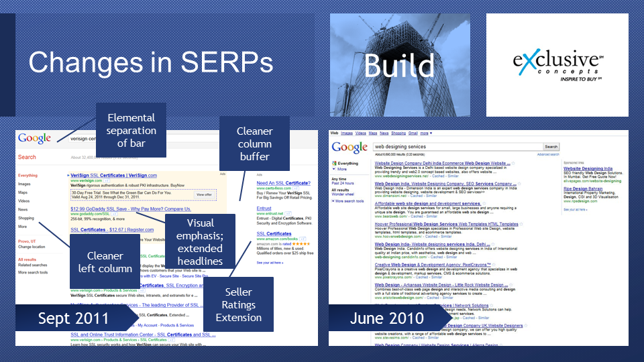The height and width of the screenshot is (362, 644).
Task: Open the $12.99 GoDaddy SSL Save ad
Action: [x=131, y=209]
